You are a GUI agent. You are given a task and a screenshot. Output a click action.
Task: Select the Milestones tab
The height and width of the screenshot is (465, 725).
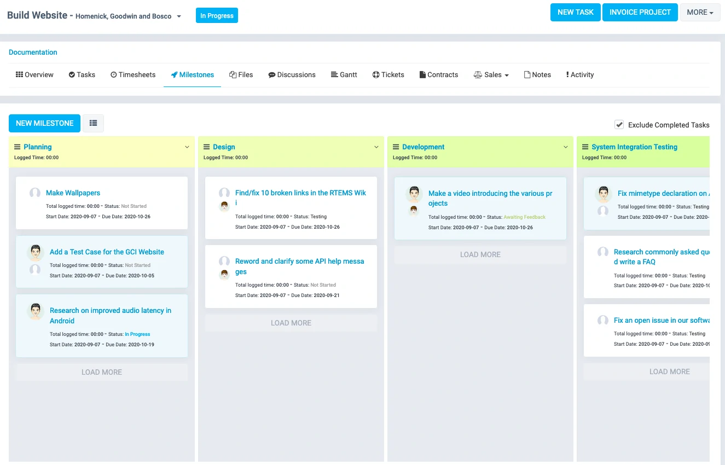tap(192, 74)
